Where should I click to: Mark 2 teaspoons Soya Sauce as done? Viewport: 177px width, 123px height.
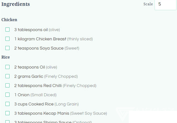(7, 48)
